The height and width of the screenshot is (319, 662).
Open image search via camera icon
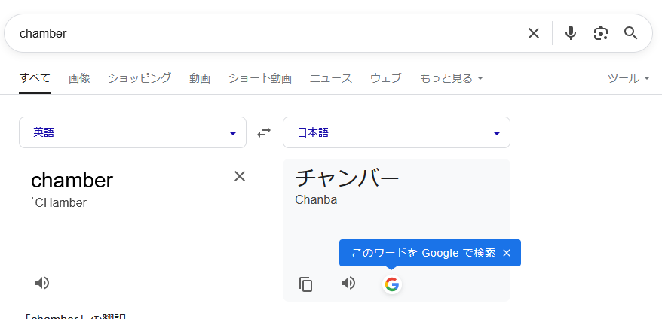coord(600,33)
